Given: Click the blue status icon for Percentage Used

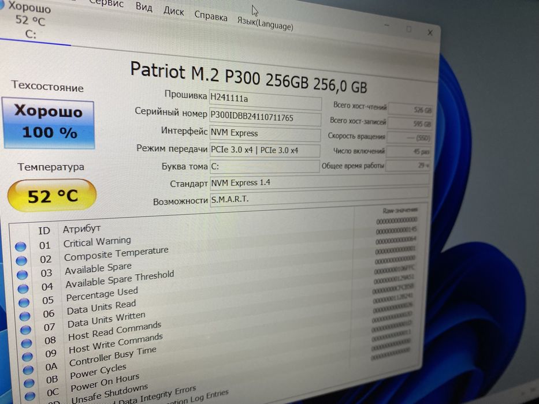Looking at the screenshot, I should coord(24,302).
